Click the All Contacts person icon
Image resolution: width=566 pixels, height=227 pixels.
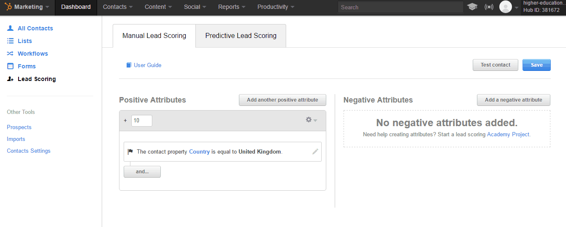[11, 28]
